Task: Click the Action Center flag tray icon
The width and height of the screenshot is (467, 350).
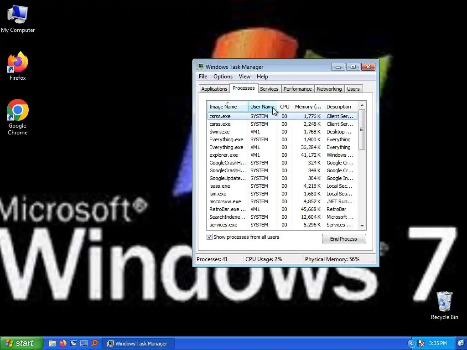Action: pyautogui.click(x=421, y=344)
